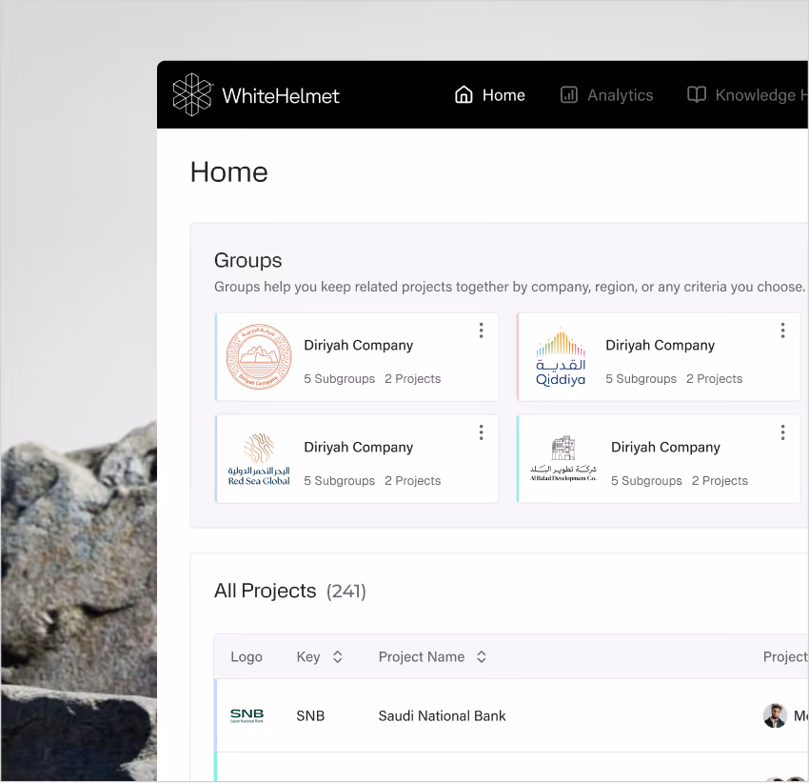This screenshot has width=809, height=783.
Task: Click the Analytics chart icon
Action: [568, 95]
